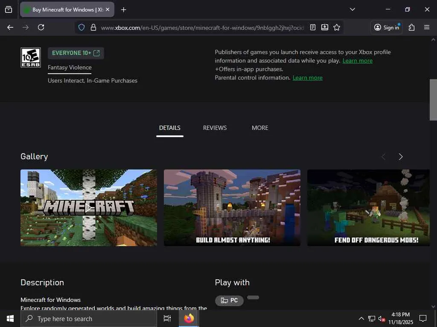Click the +Offers in-app purchases text
Image resolution: width=437 pixels, height=327 pixels.
(249, 69)
